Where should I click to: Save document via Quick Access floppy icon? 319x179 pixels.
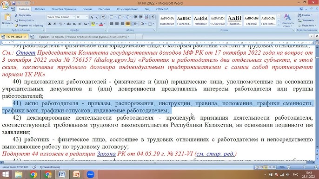(x=13, y=3)
